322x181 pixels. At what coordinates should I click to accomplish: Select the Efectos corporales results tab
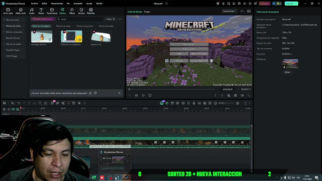coord(85,26)
